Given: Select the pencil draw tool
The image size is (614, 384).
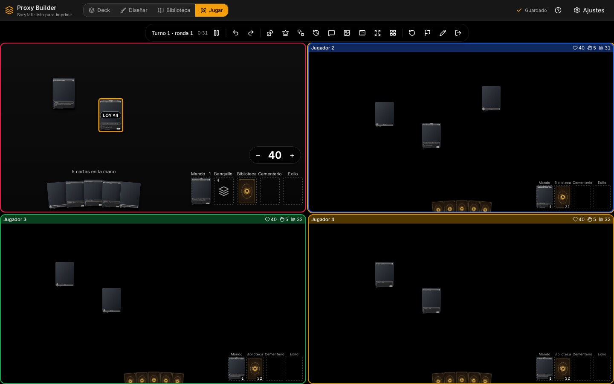Looking at the screenshot, I should 443,33.
